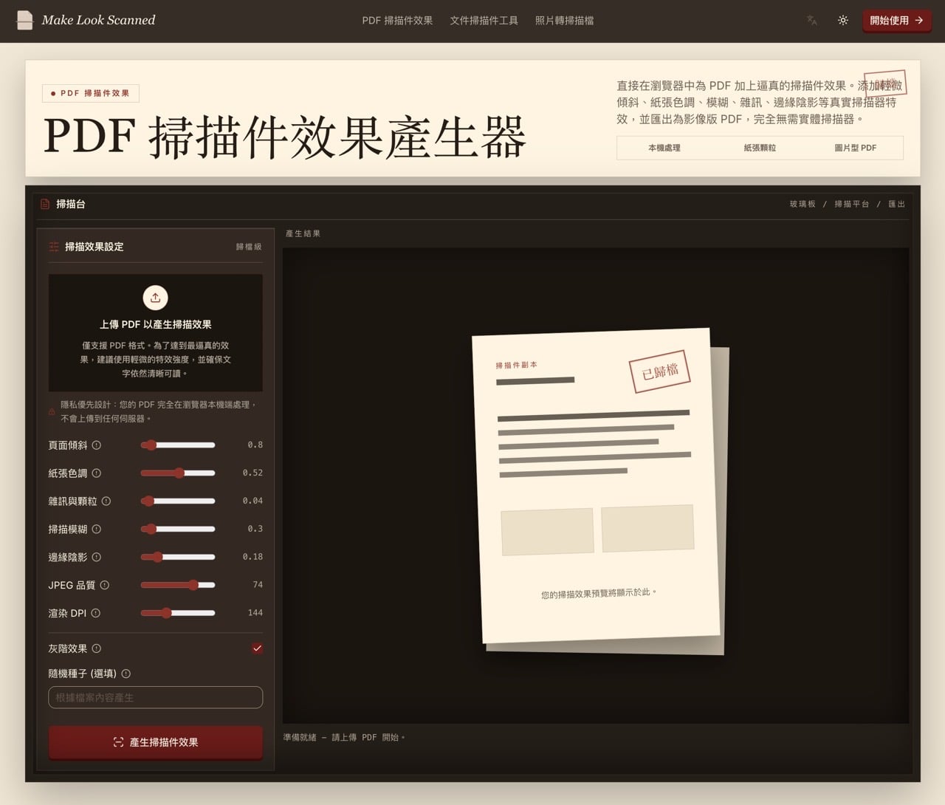
Task: Click the 掃描台 document icon
Action: (x=45, y=204)
